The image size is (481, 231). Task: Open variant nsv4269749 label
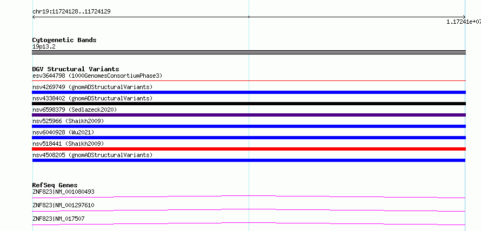pyautogui.click(x=92, y=87)
